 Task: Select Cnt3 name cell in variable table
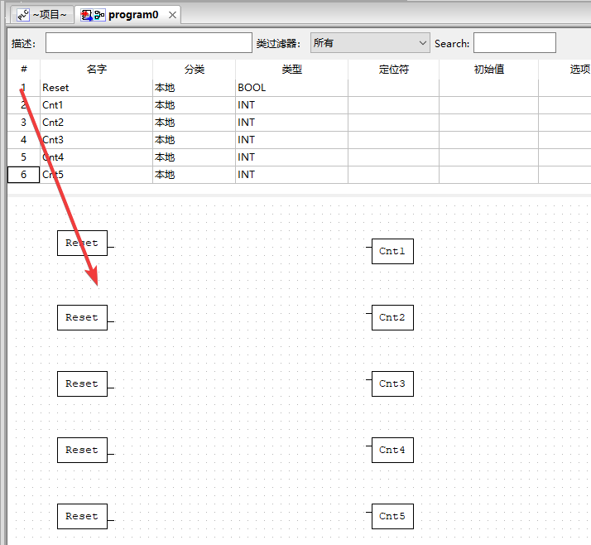click(96, 140)
